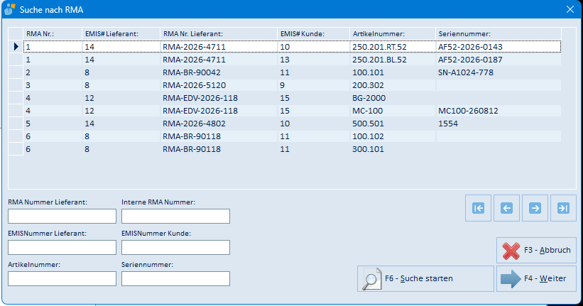Focus the EMISNummer Kunde input field
Viewport: 583px width, 306px height.
coord(175,247)
